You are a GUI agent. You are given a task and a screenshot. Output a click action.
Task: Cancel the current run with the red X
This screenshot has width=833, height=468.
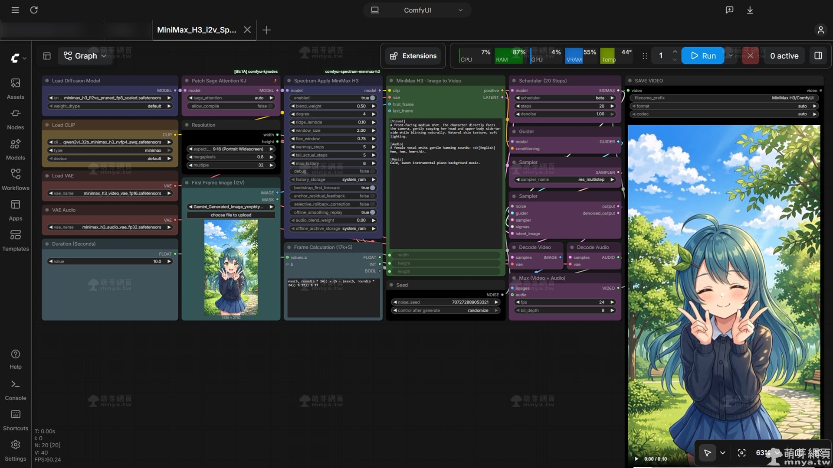[750, 56]
